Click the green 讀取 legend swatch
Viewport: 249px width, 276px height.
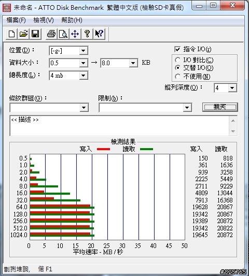[146, 149]
